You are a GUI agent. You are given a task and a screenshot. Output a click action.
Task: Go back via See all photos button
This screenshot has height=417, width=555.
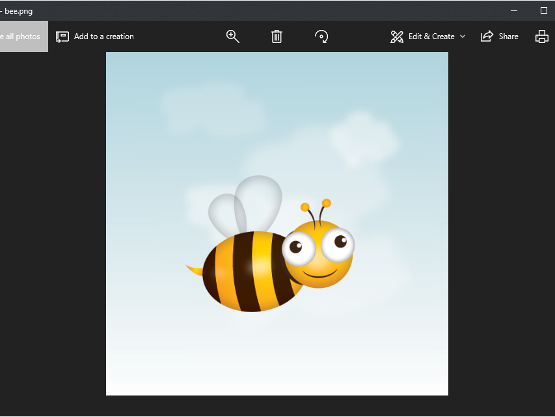coord(23,36)
